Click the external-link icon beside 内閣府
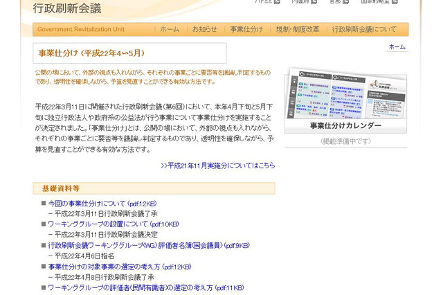 tap(314, 2)
